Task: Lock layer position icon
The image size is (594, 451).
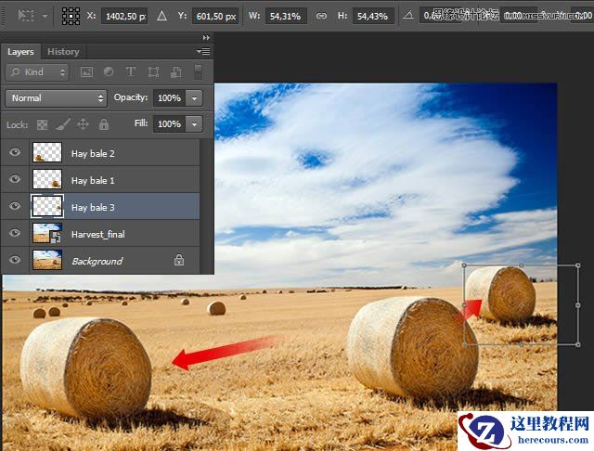Action: tap(83, 124)
